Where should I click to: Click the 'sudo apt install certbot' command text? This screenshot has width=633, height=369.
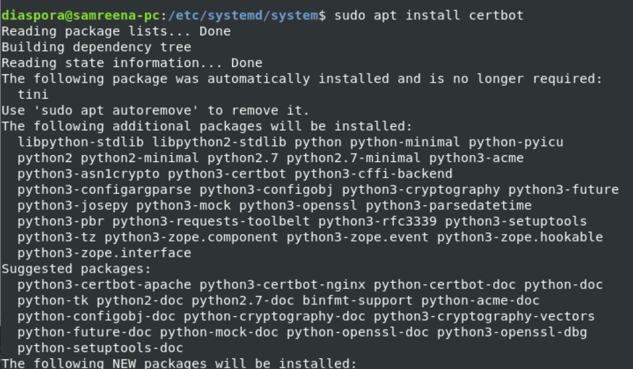429,16
